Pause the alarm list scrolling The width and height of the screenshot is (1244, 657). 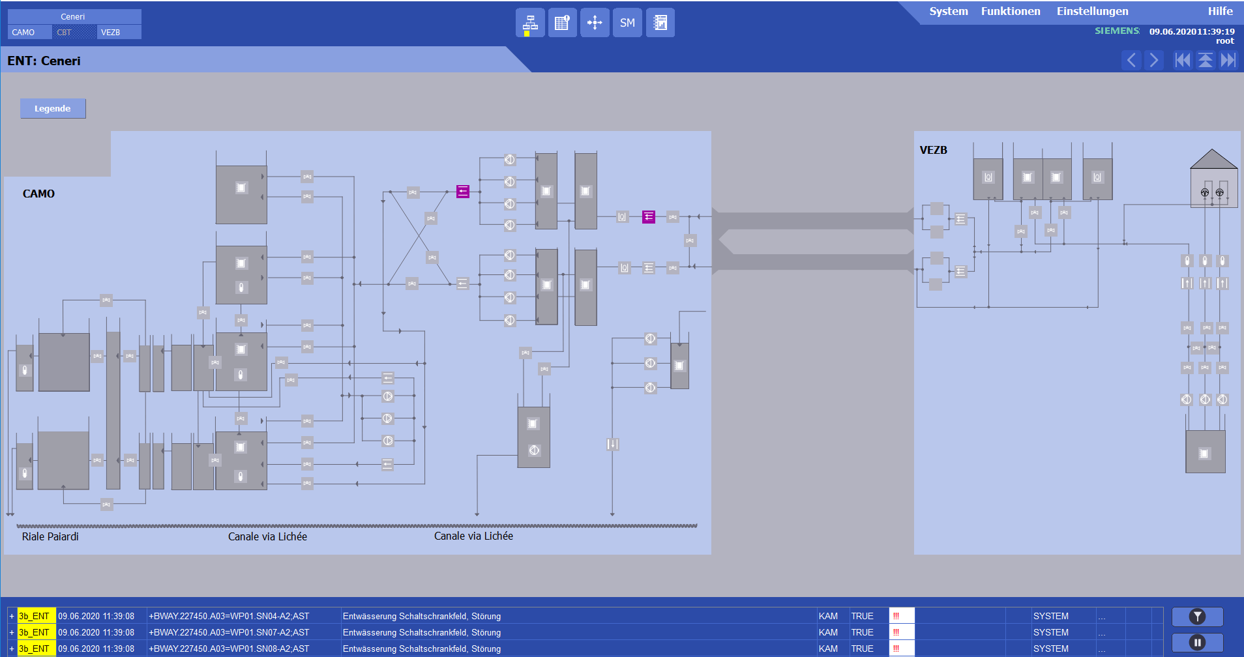click(1197, 643)
